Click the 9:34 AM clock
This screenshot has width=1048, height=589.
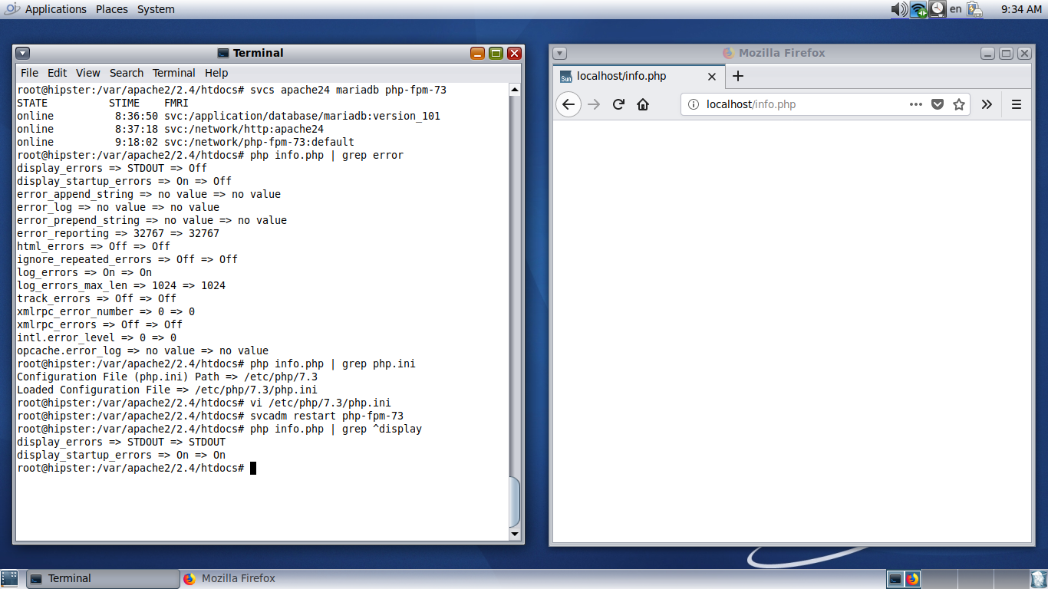[x=1021, y=9]
